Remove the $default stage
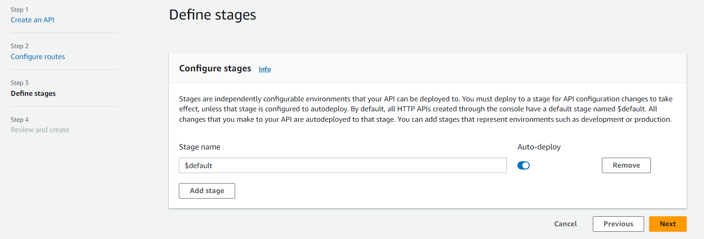This screenshot has height=239, width=704. 626,165
